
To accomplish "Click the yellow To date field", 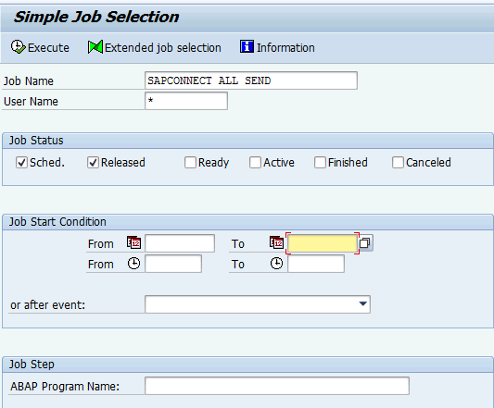I will (x=323, y=243).
